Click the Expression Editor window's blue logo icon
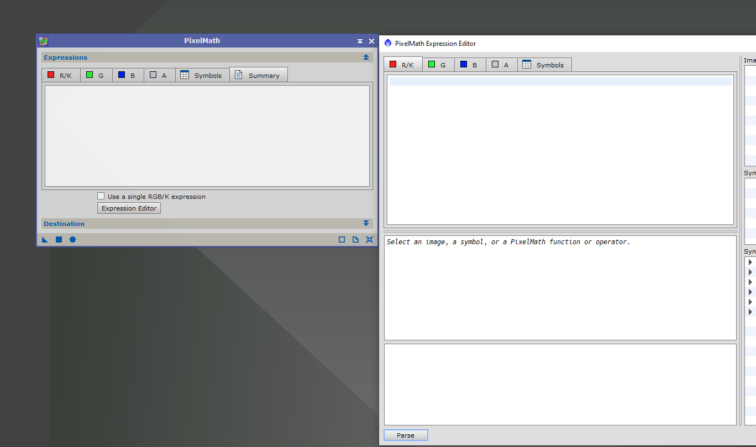 [x=388, y=43]
